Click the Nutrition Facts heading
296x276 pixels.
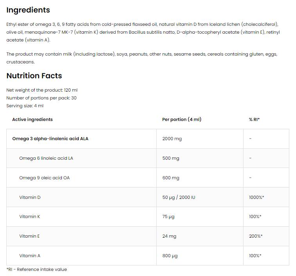click(34, 76)
